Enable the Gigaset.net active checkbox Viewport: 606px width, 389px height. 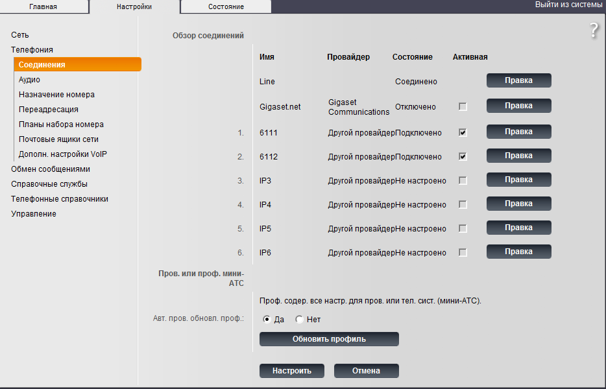(463, 106)
